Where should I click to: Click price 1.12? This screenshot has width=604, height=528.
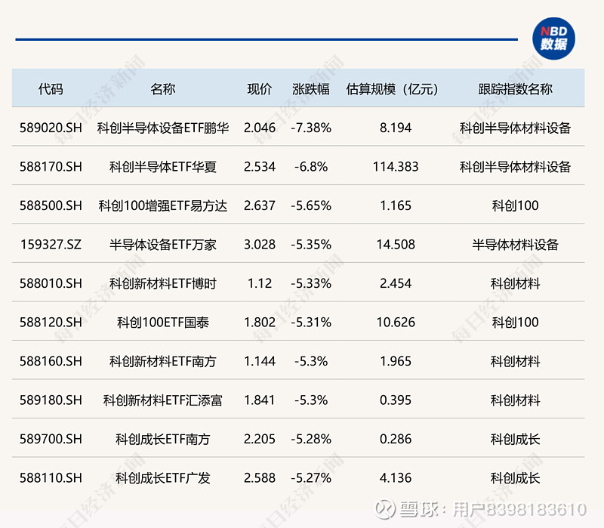pos(260,283)
